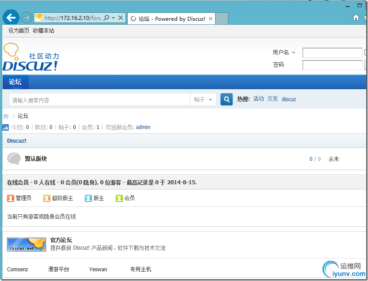
Task: Click the blue statistics chart icon
Action: pyautogui.click(x=6, y=127)
